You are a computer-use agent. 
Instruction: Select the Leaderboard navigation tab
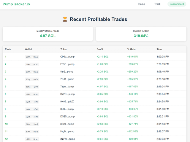[x=177, y=4]
